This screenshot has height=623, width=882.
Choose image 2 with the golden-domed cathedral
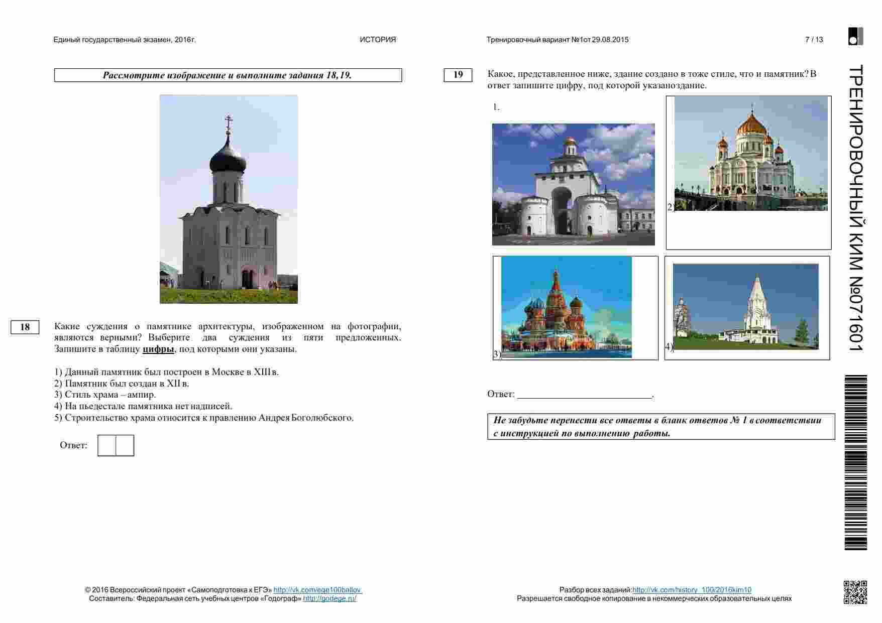pos(750,153)
